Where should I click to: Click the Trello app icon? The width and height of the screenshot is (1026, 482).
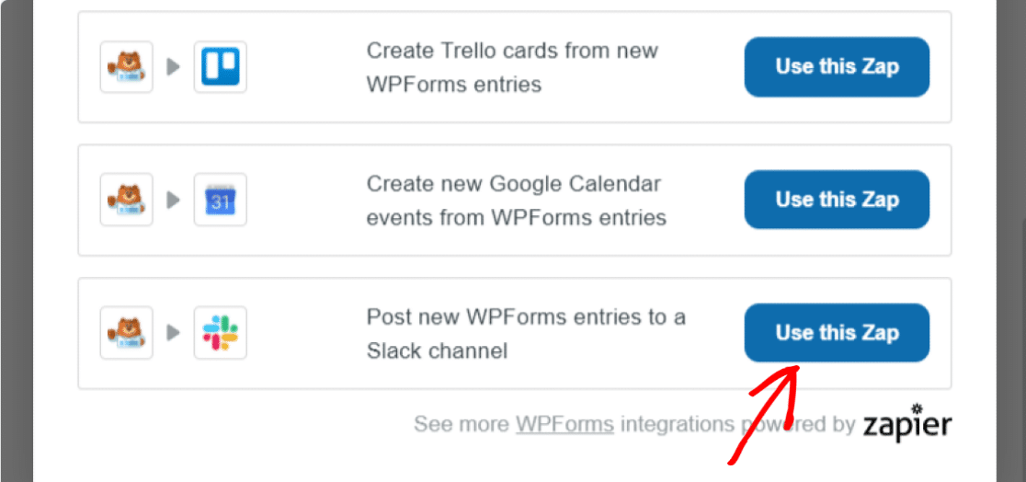[x=221, y=67]
